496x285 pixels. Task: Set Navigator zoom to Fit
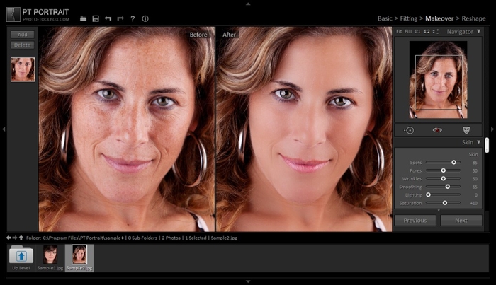(x=399, y=31)
